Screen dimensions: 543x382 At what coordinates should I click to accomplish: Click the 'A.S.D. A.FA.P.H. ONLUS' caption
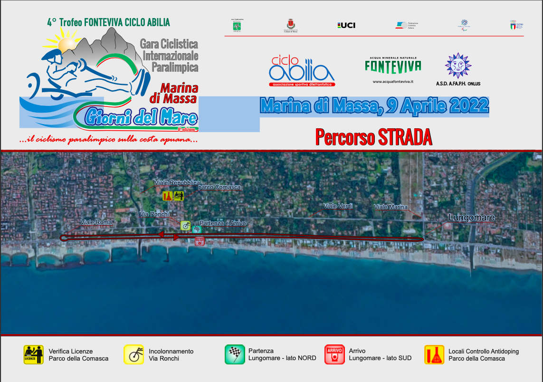(458, 84)
